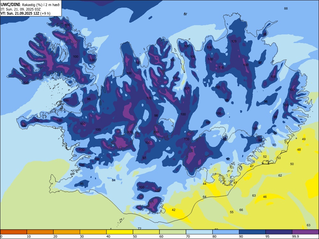
Task: Click the 0–10 dark orange legend swatch
Action: [13, 232]
